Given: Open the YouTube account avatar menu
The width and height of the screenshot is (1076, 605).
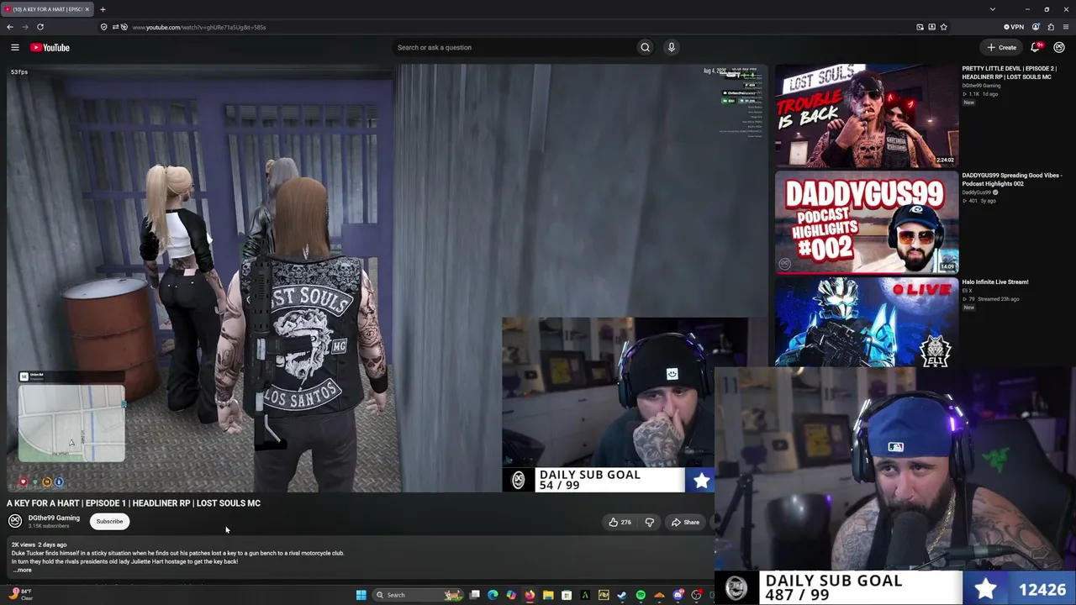Looking at the screenshot, I should pos(1059,48).
